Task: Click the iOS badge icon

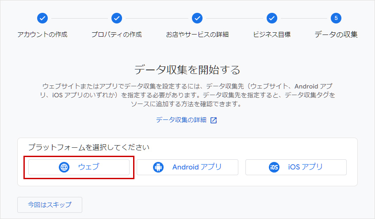Action: coord(274,167)
